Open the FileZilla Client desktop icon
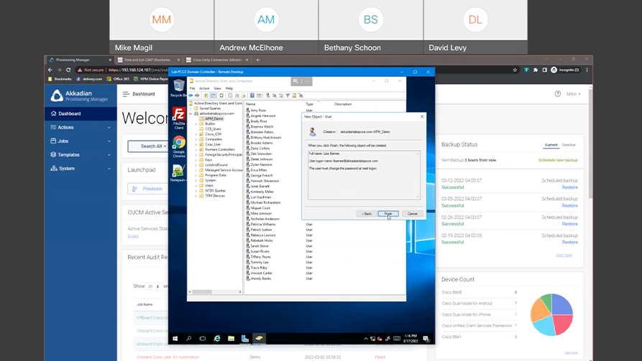This screenshot has height=361, width=642. (x=178, y=118)
